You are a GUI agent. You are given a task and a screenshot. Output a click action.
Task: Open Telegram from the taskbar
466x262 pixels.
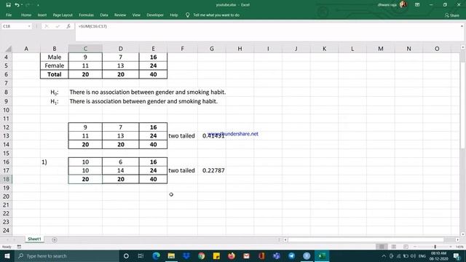pos(292,255)
